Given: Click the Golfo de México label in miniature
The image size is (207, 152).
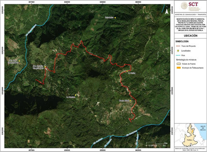Looking at the screenshot, I should pos(203,128).
